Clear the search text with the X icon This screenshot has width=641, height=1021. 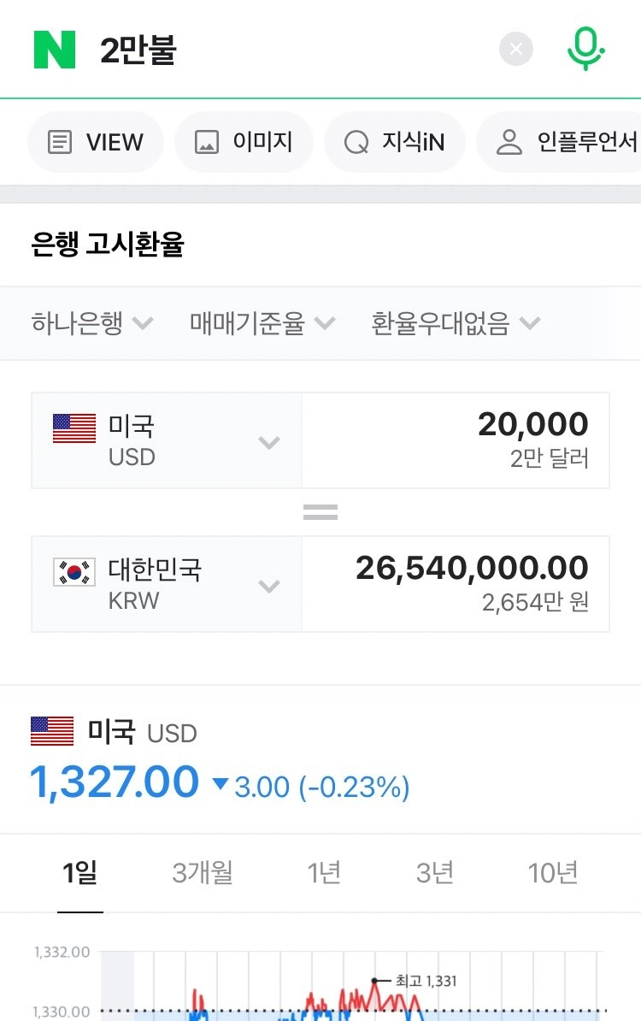click(516, 49)
